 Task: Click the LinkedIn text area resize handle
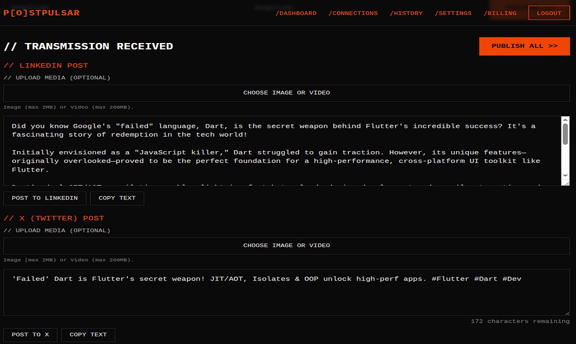(x=566, y=182)
